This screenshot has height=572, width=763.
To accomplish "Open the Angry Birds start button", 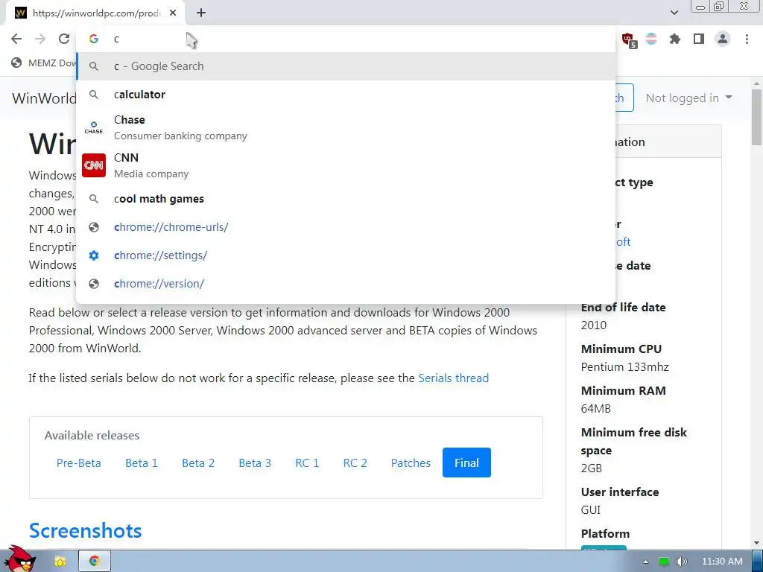I will point(19,559).
